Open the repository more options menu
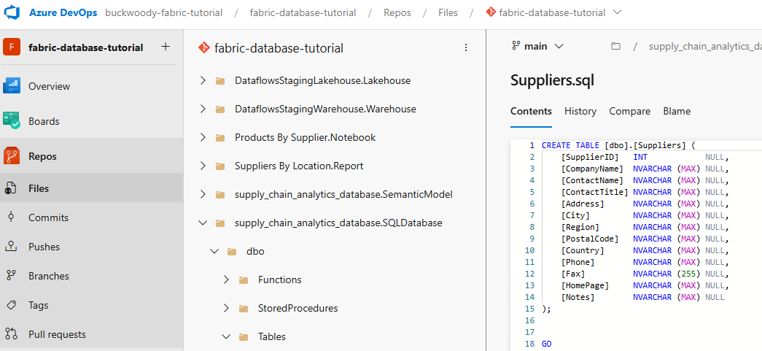The height and width of the screenshot is (351, 762). coord(466,47)
